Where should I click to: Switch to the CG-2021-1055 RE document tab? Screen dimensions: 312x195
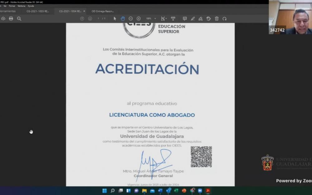pyautogui.click(x=38, y=11)
